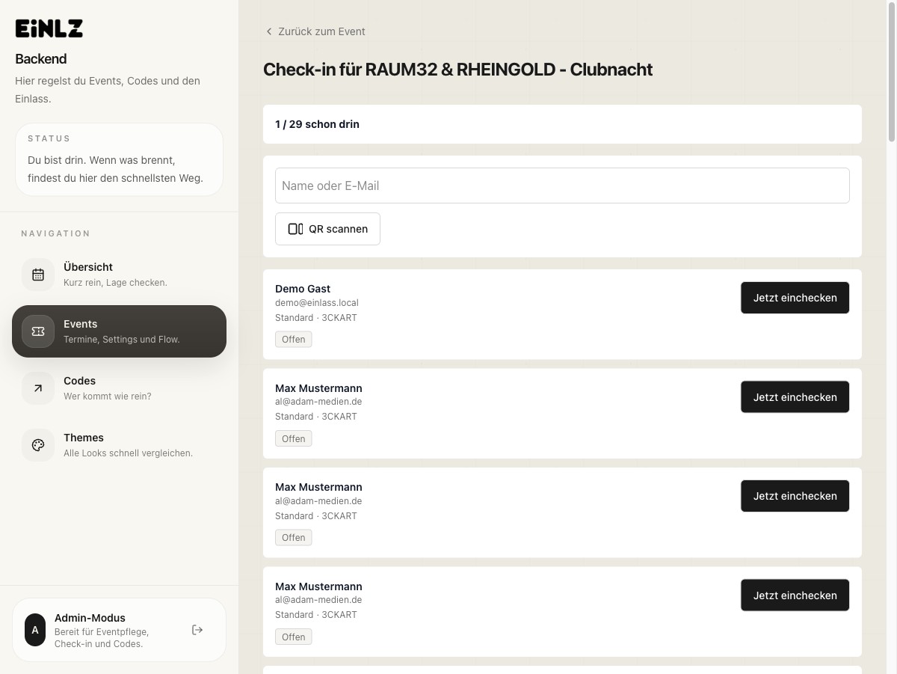Toggle the Offen status badge for Demo Gast
The height and width of the screenshot is (674, 897).
point(293,339)
